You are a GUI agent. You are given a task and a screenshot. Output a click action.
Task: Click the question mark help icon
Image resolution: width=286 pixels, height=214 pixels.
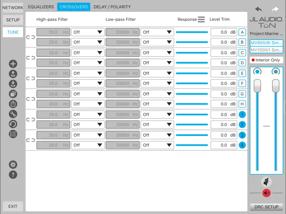pyautogui.click(x=13, y=175)
